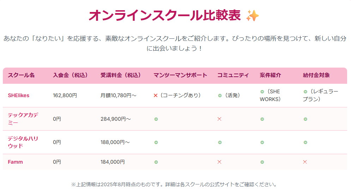Click the オンラインスクール比較表 page title
351x195 pixels.
165,15
